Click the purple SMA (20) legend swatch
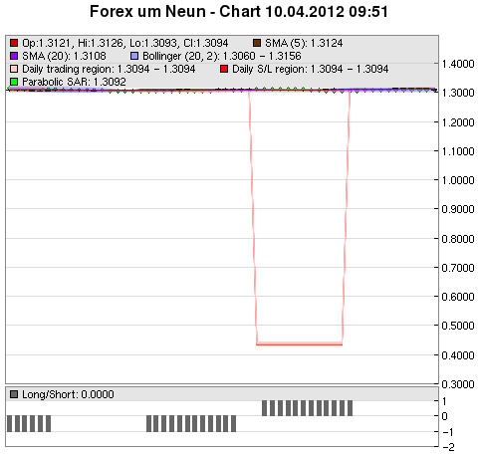 pyautogui.click(x=14, y=56)
